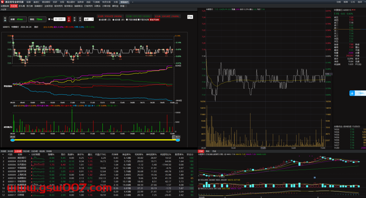The height and width of the screenshot is (198, 366).
Task: Click the 输入股票代码 stock code input field
Action: (x=59, y=19)
